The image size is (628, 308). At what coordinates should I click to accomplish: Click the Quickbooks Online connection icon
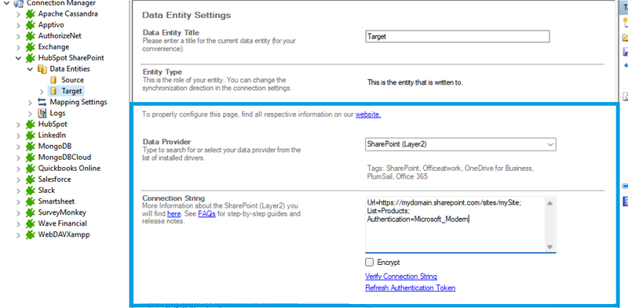30,168
